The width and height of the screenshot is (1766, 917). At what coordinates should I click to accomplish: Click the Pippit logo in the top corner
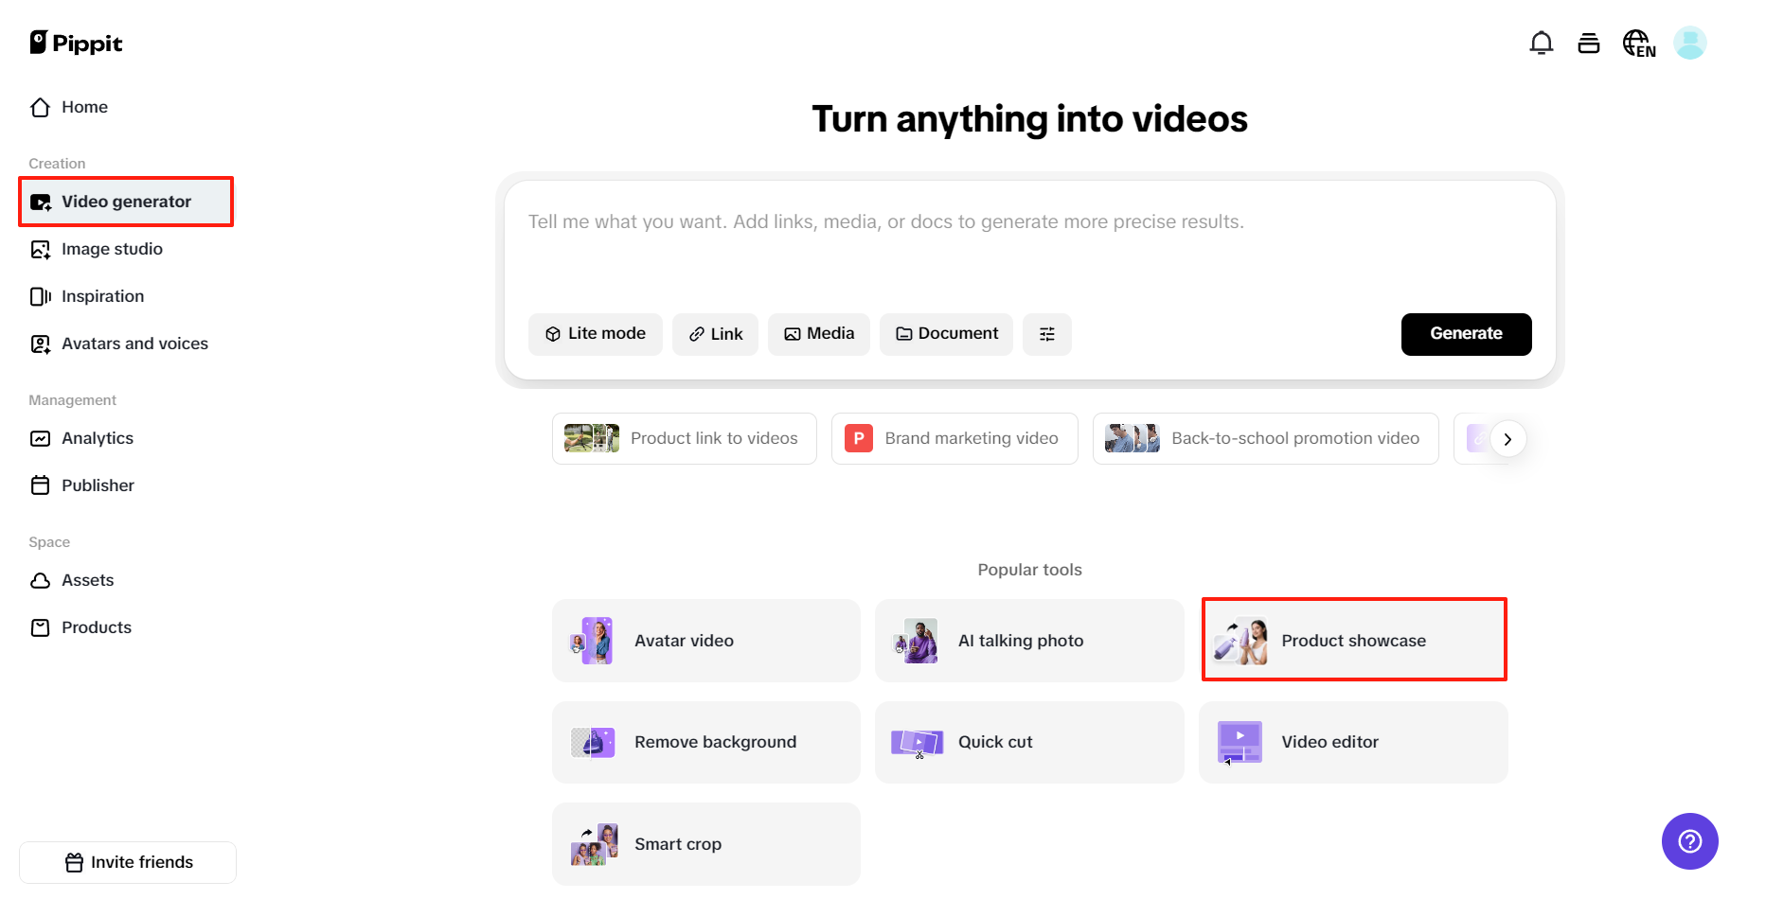point(76,43)
